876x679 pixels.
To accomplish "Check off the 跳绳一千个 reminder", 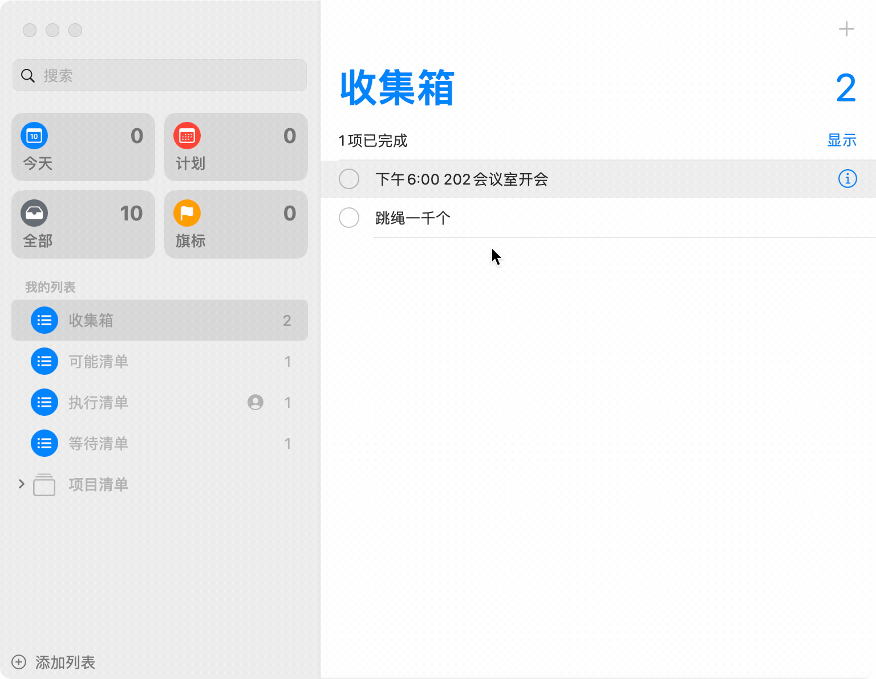I will pyautogui.click(x=349, y=218).
